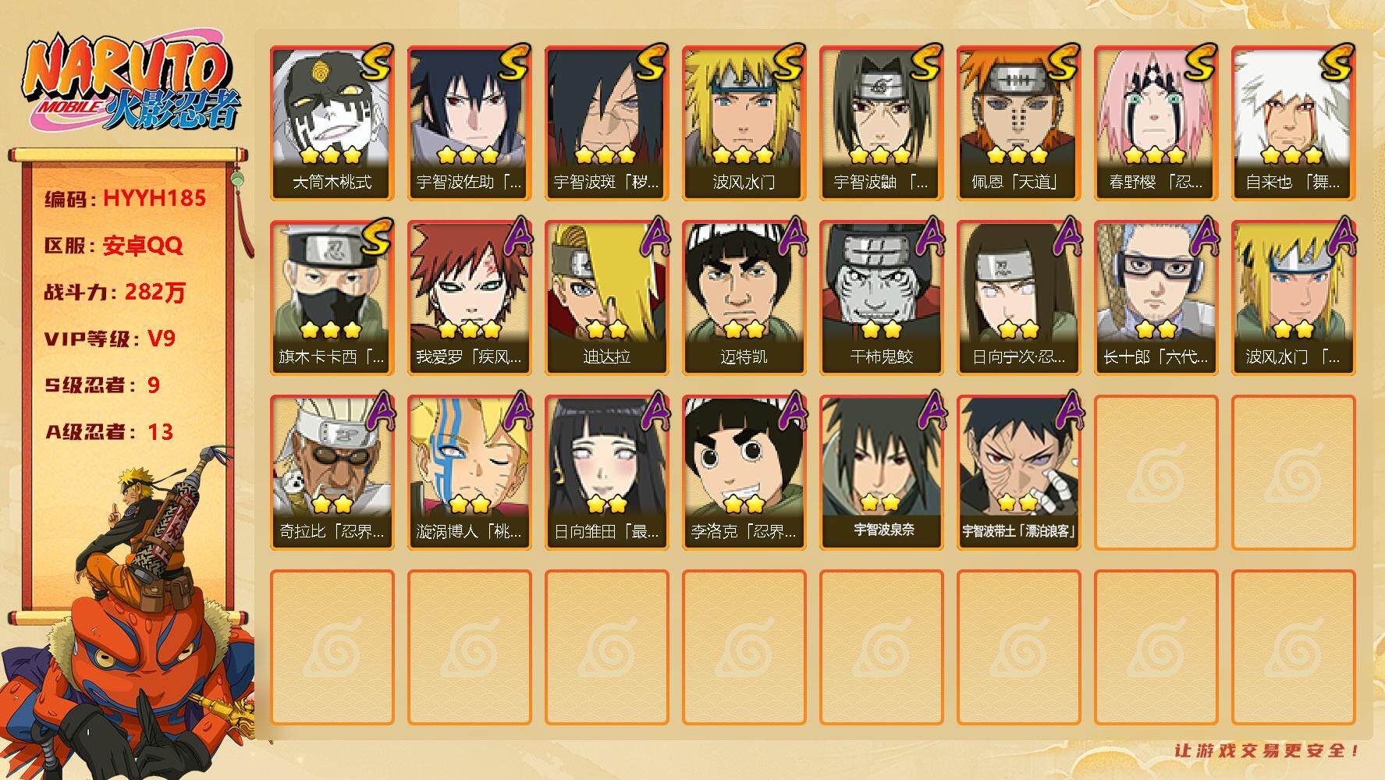Viewport: 1385px width, 780px height.
Task: Select the 大筒木桃式 ninja card
Action: point(332,123)
